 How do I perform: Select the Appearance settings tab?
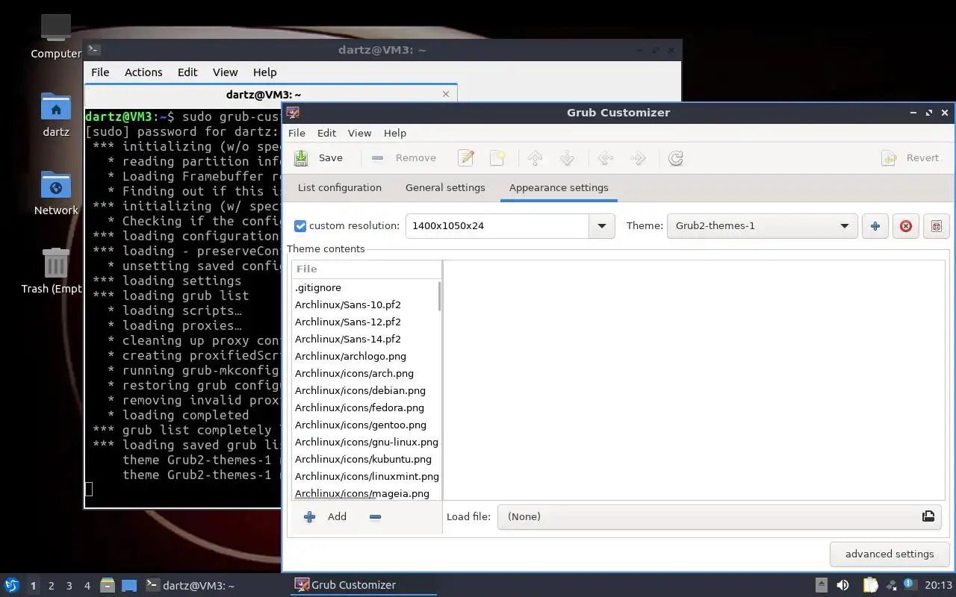[559, 187]
